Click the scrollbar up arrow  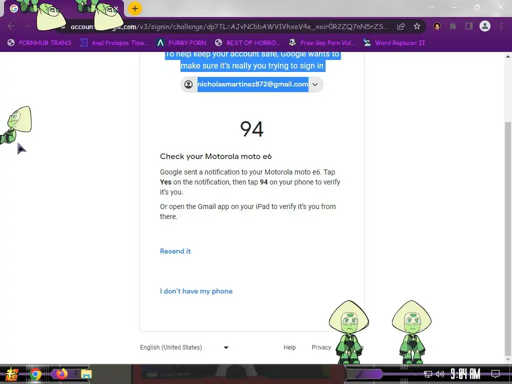(x=508, y=56)
